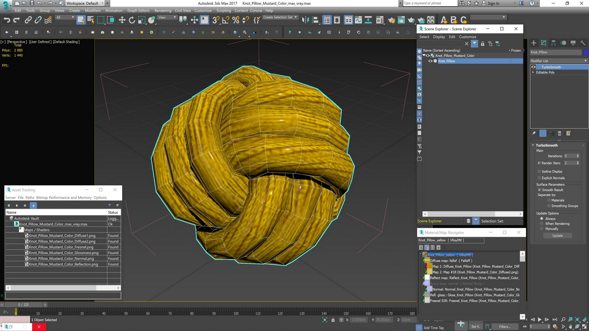Lock selection in Scene Explorer toolbar
Image resolution: width=589 pixels, height=331 pixels.
click(x=483, y=44)
